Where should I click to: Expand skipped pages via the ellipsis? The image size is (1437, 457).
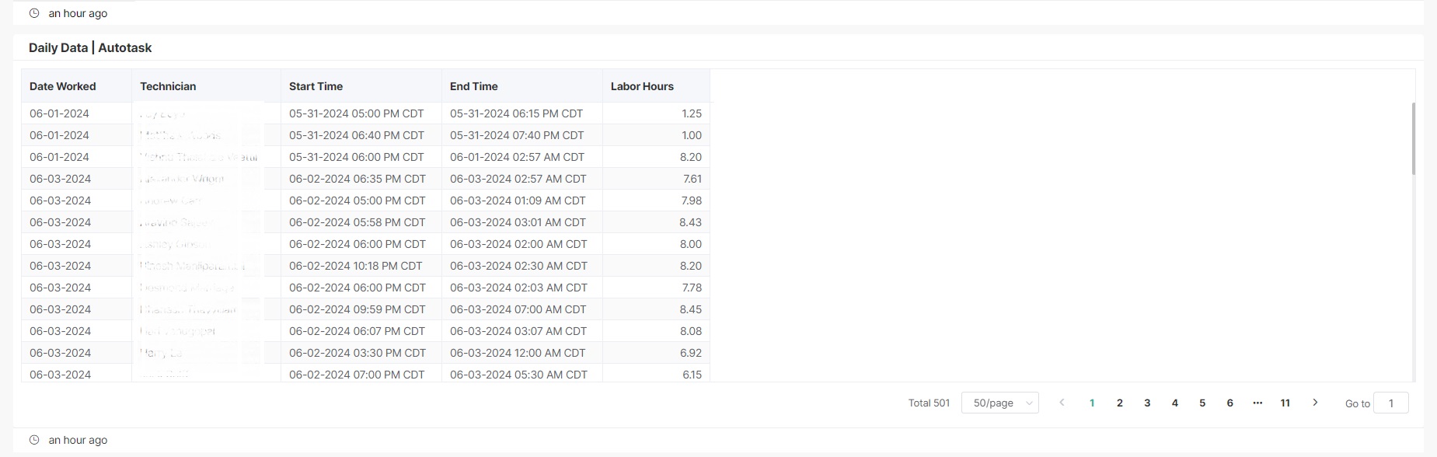(1257, 403)
